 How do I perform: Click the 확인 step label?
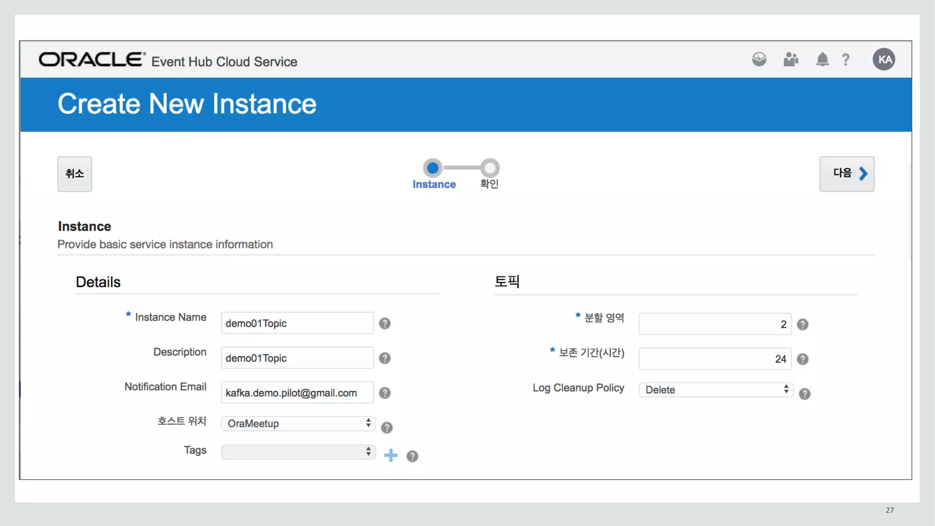pos(489,184)
